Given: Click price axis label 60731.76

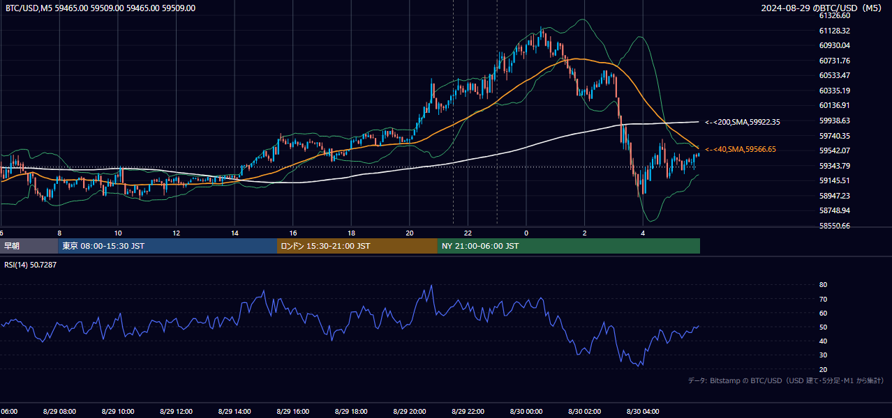Looking at the screenshot, I should (x=835, y=61).
